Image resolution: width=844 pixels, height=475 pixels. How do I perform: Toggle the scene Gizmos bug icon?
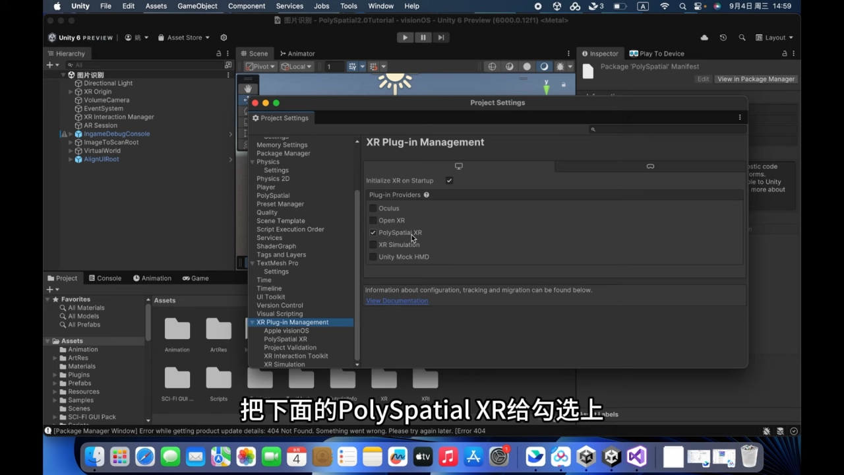pyautogui.click(x=560, y=67)
